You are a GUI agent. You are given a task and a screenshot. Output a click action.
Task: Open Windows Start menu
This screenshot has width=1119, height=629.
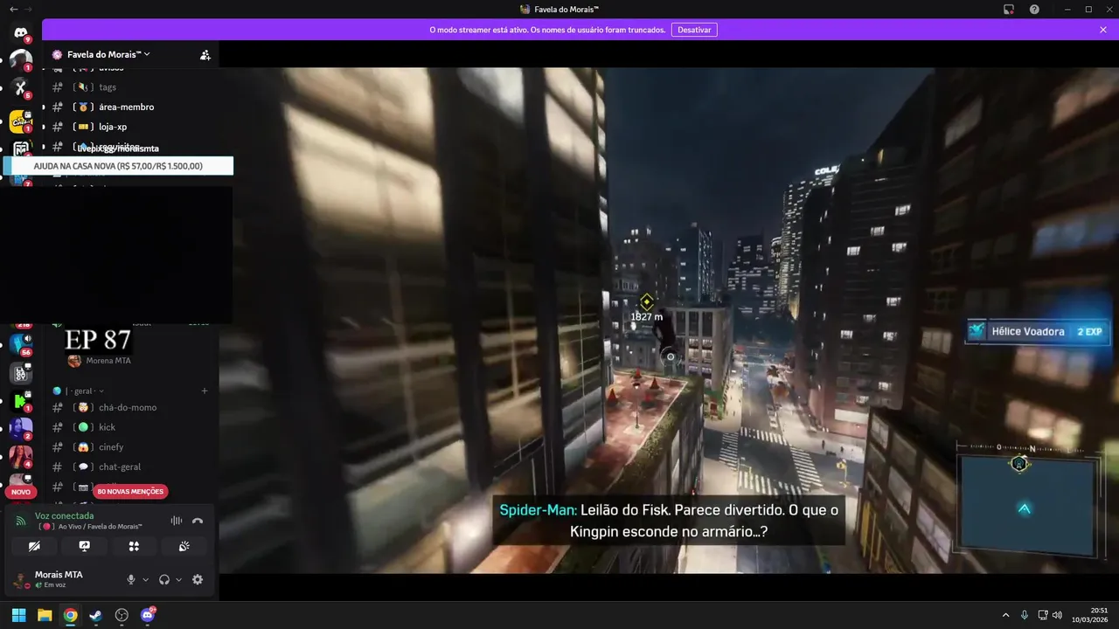pyautogui.click(x=18, y=615)
